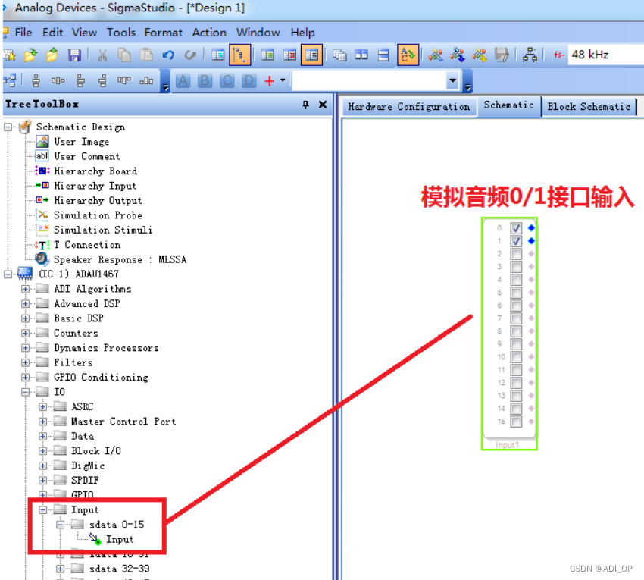This screenshot has width=644, height=580.
Task: Close the TreeToolBox panel
Action: click(x=323, y=105)
